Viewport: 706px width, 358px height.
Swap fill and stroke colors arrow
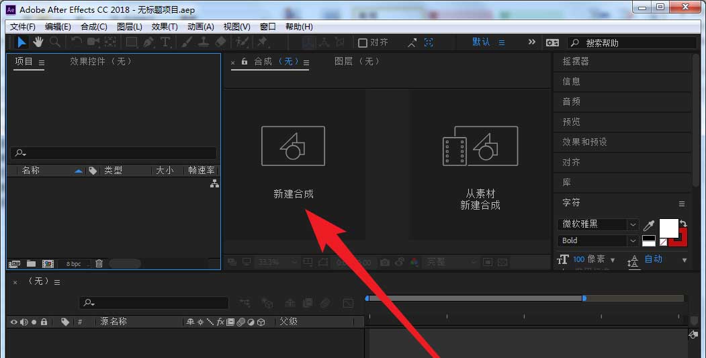click(683, 224)
